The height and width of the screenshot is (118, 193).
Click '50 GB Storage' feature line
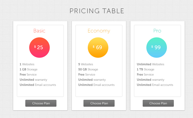(88, 69)
